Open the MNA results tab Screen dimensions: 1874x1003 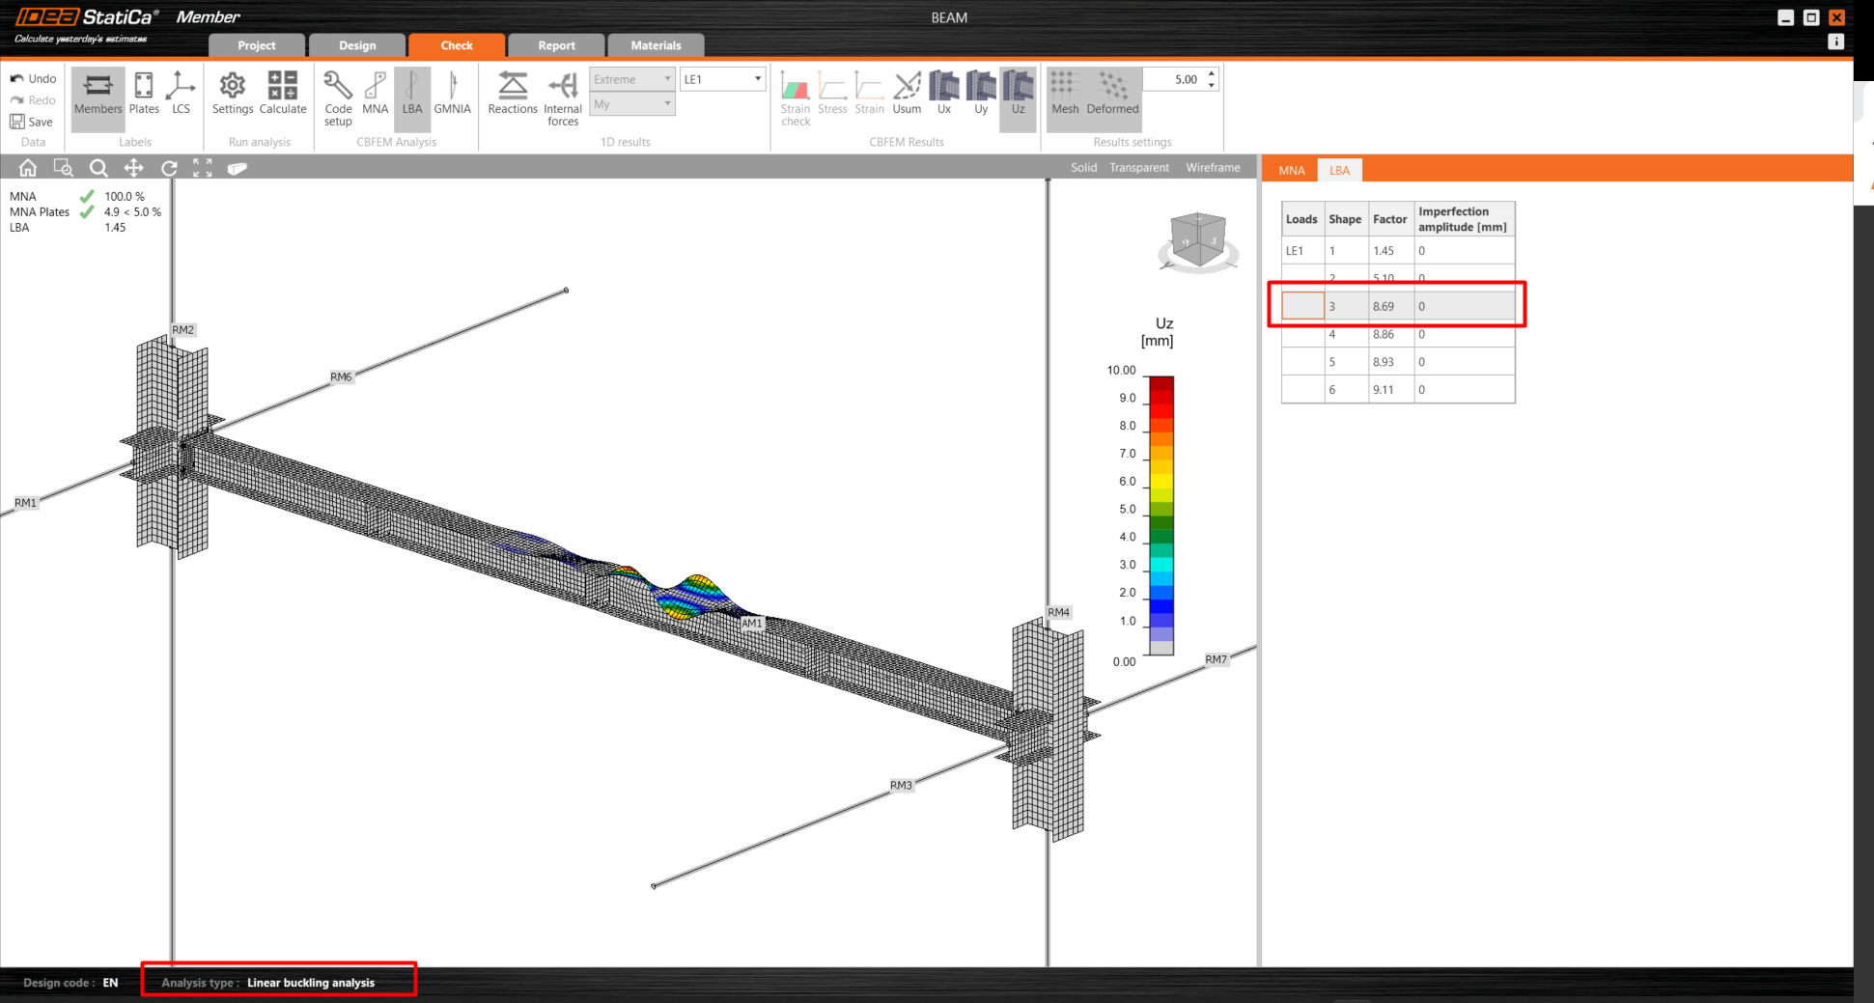click(x=1291, y=171)
